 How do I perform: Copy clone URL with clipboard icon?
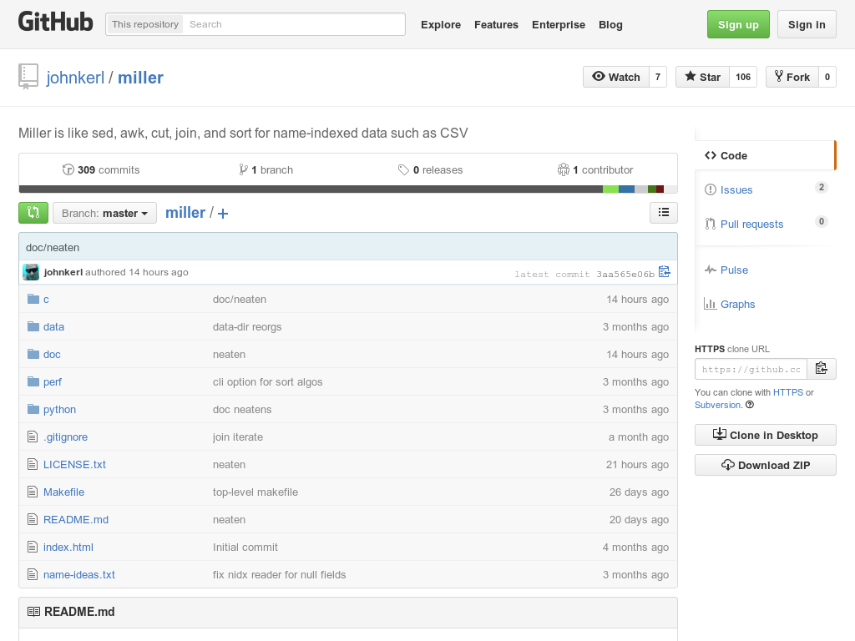822,369
